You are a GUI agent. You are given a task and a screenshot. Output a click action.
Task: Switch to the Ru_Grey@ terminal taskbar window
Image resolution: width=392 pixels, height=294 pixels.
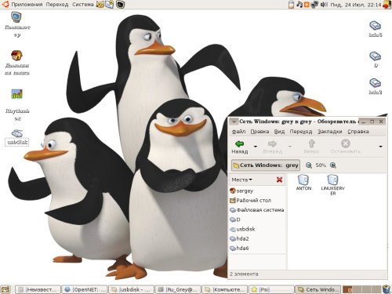tap(178, 289)
